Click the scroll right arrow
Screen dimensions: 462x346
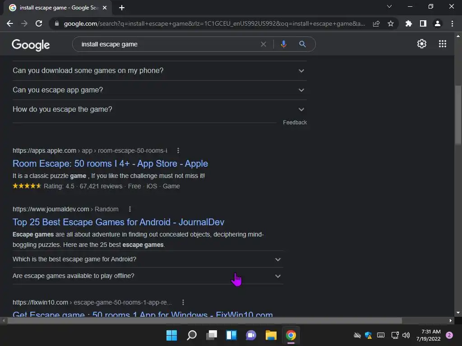pos(451,321)
